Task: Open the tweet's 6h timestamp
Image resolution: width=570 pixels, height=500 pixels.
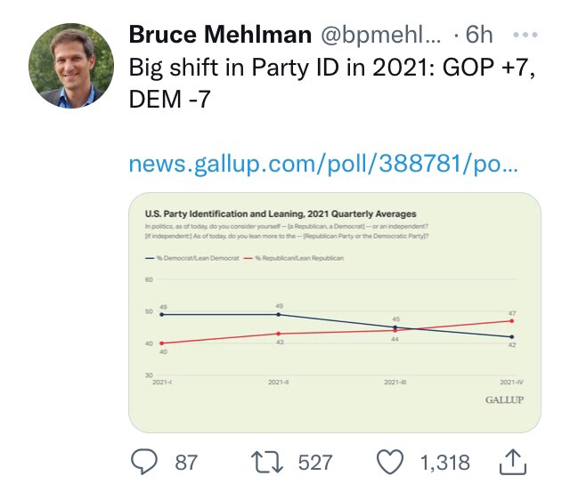Action: click(479, 36)
